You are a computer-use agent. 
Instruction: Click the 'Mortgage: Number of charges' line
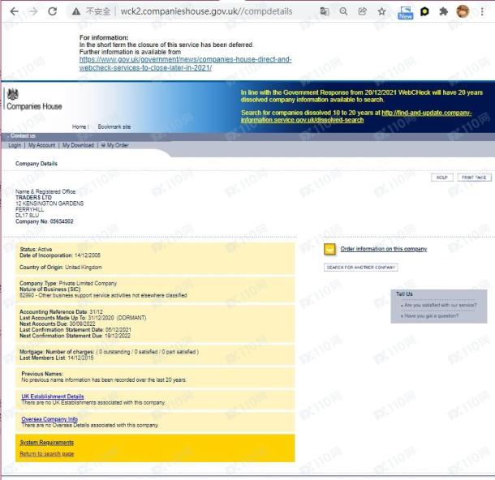point(109,352)
